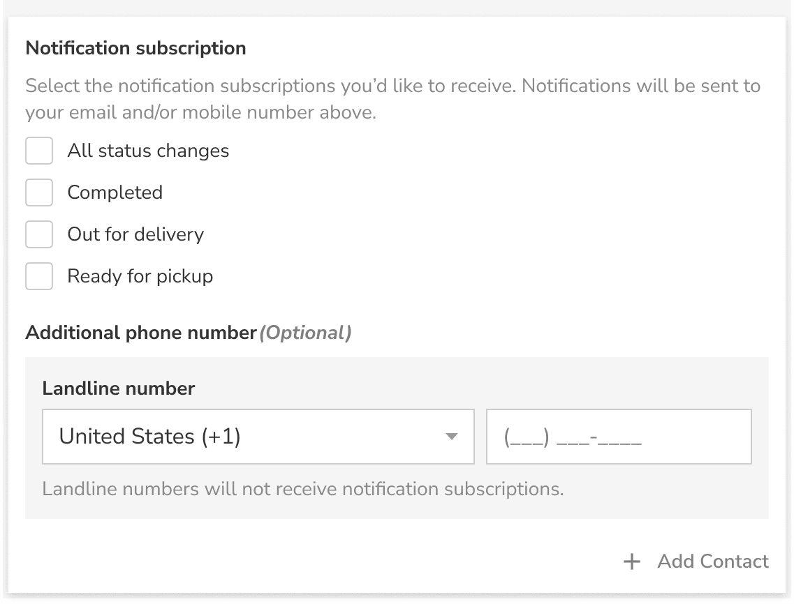Open the United States (+1) country dropdown
This screenshot has width=794, height=604.
coord(258,437)
